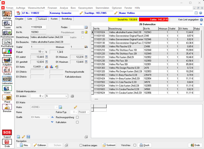The image size is (204, 149).
Task: Toggle the Inaktiv checkbox
Action: pyautogui.click(x=83, y=37)
